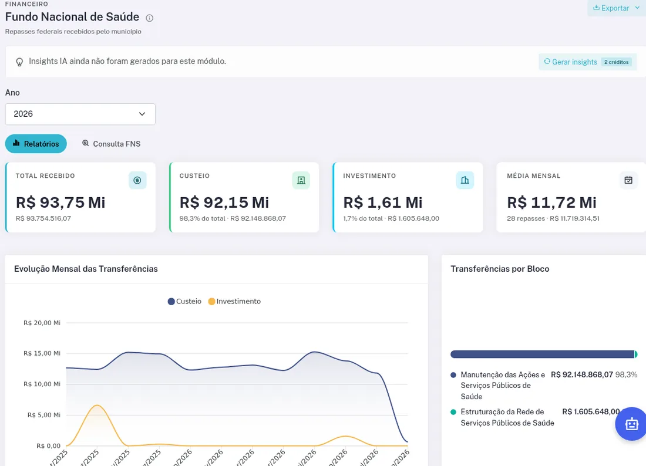Click the 2 créditos badge
The width and height of the screenshot is (646, 466).
(x=616, y=62)
